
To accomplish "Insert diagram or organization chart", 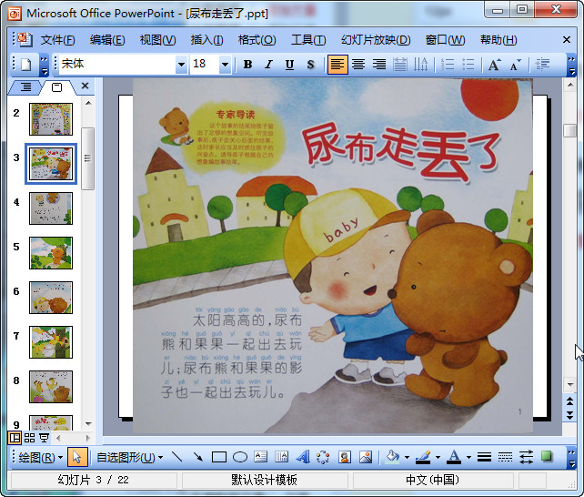I will (x=323, y=457).
